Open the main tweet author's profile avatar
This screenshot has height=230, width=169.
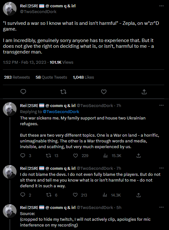(10, 9)
